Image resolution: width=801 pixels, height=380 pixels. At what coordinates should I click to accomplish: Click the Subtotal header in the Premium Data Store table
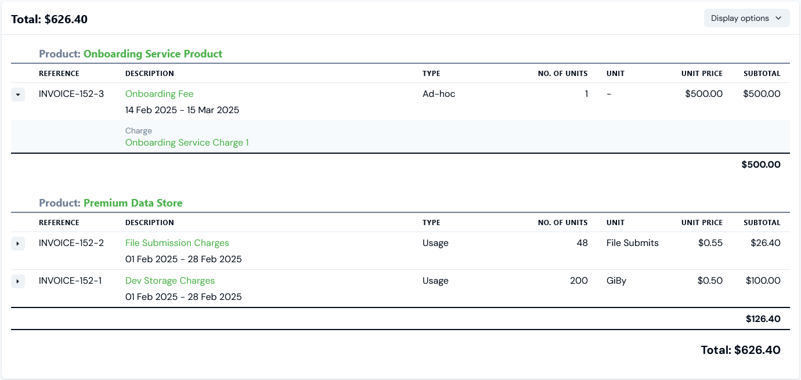point(762,223)
